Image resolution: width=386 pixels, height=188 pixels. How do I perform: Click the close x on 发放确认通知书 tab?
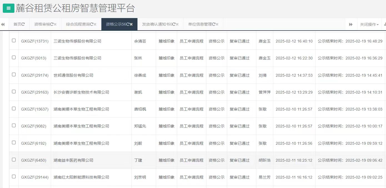click(x=177, y=24)
